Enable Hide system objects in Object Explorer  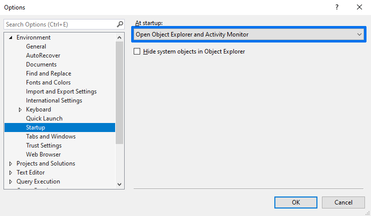click(137, 51)
